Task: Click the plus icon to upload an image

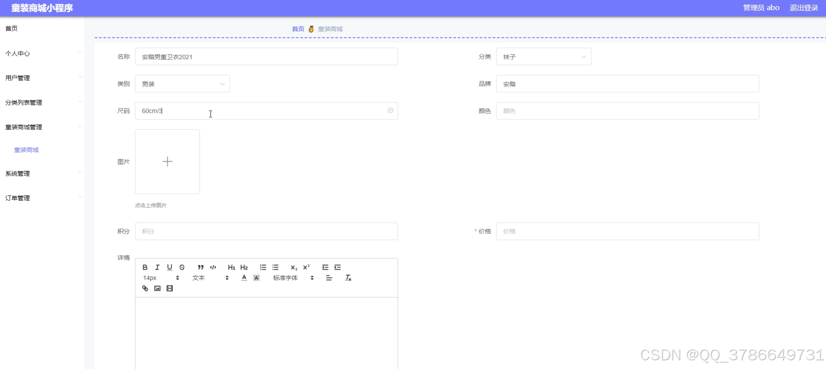Action: pyautogui.click(x=167, y=161)
